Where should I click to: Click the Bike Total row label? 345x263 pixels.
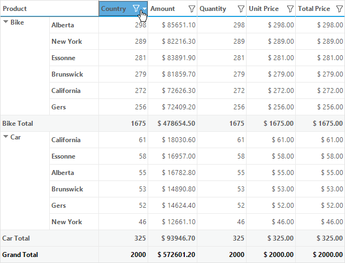point(17,124)
